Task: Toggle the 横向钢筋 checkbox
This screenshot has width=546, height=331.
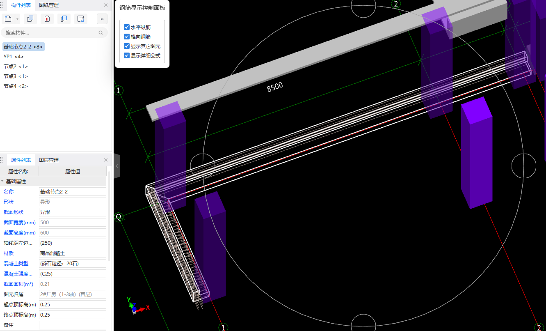Action: click(x=127, y=37)
